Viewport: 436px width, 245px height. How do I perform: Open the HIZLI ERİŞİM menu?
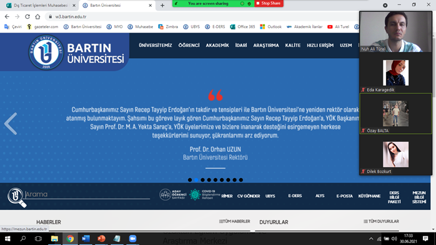pyautogui.click(x=320, y=46)
